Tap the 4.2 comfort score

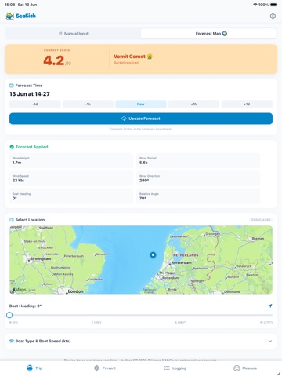(x=54, y=60)
